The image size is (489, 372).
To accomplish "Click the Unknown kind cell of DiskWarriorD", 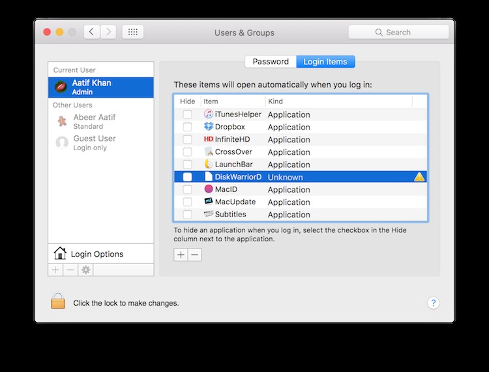I will click(286, 177).
